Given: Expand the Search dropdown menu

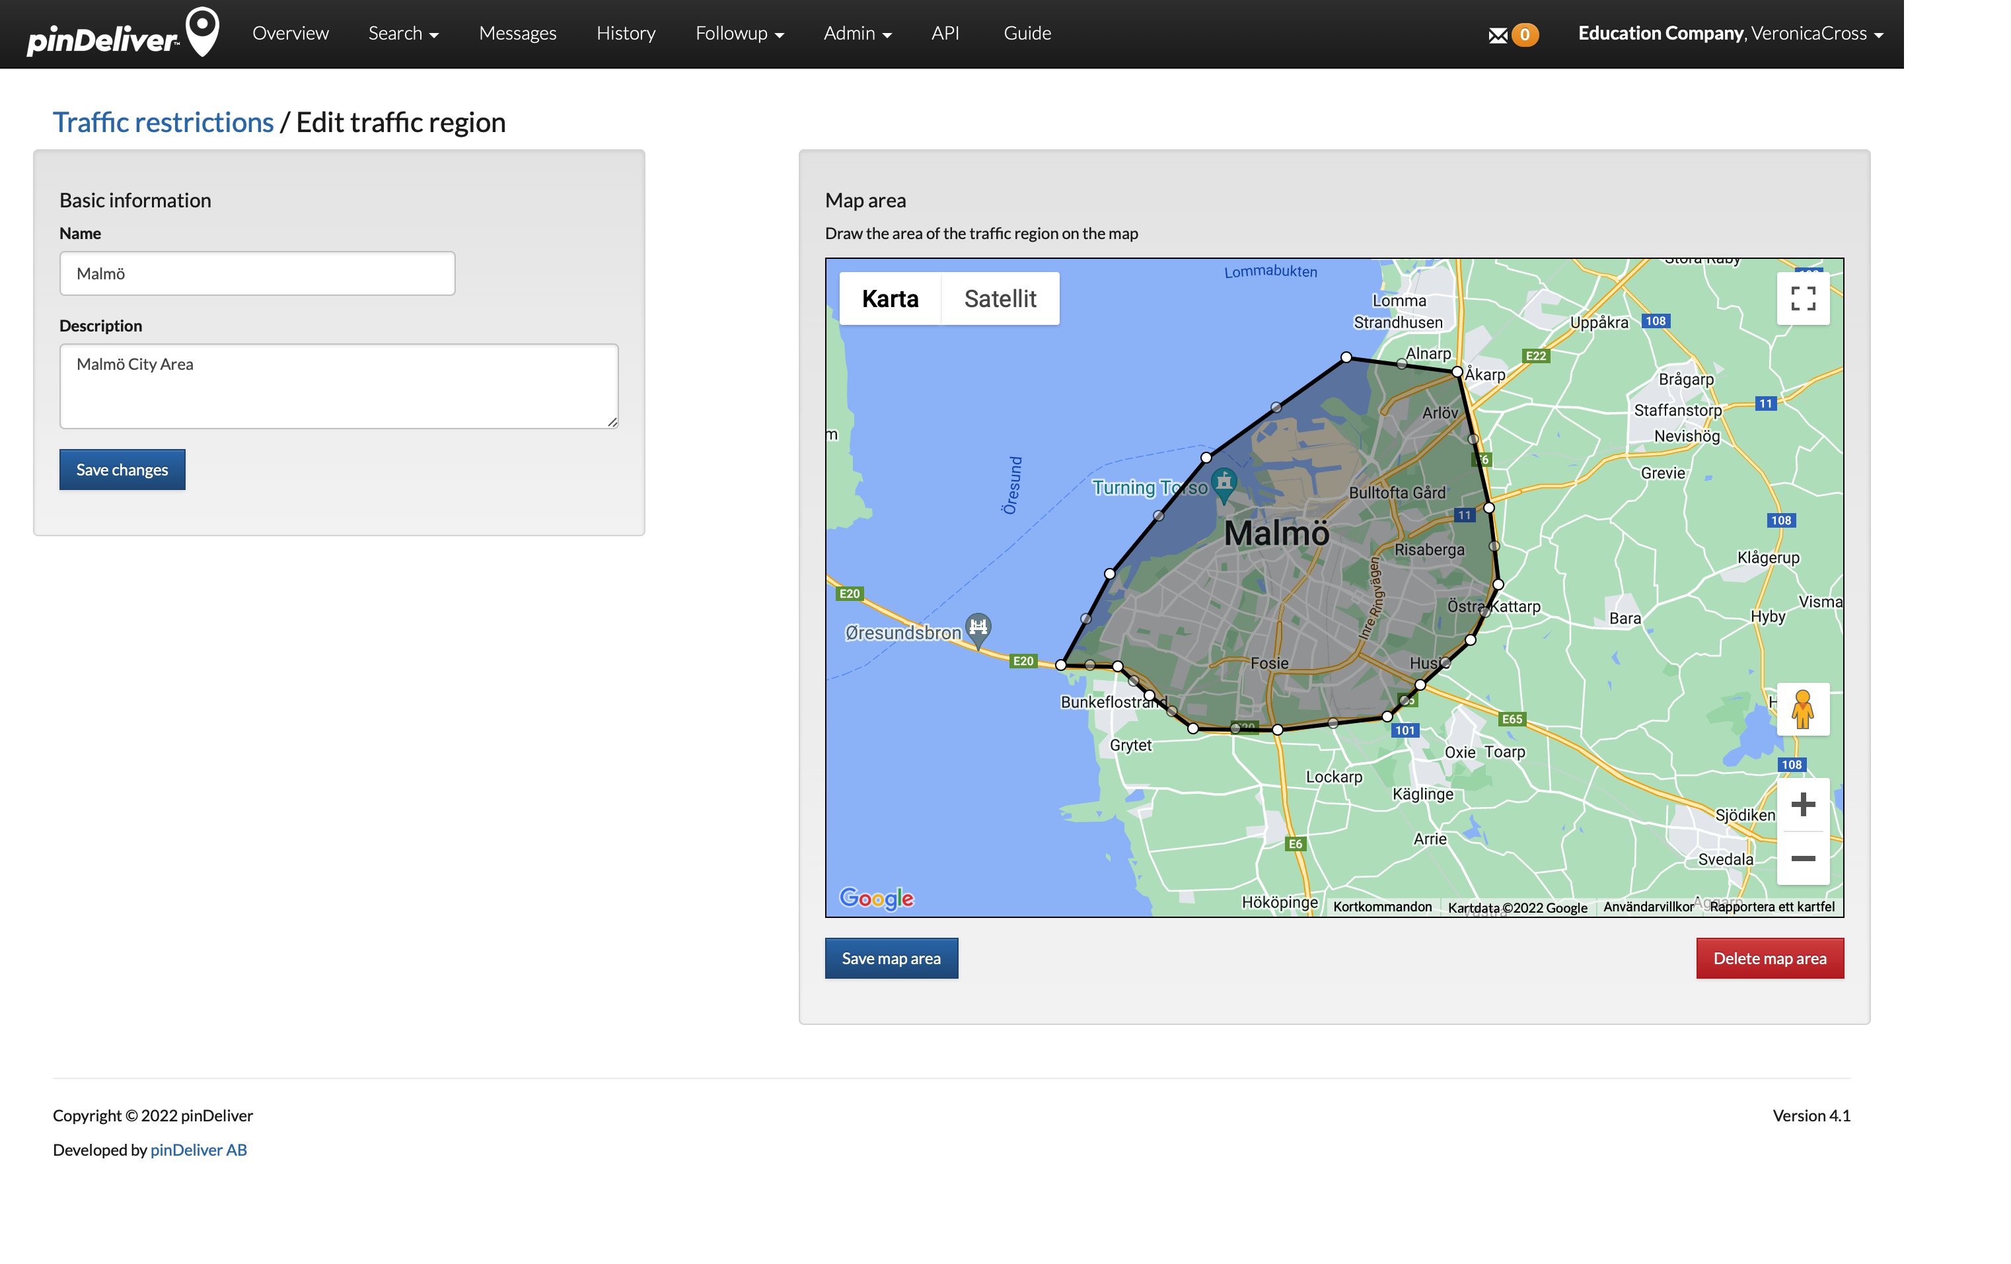Looking at the screenshot, I should [x=400, y=32].
